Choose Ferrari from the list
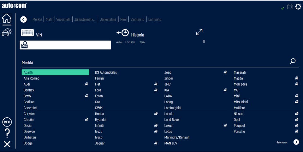This screenshot has width=303, height=152. [x=99, y=78]
